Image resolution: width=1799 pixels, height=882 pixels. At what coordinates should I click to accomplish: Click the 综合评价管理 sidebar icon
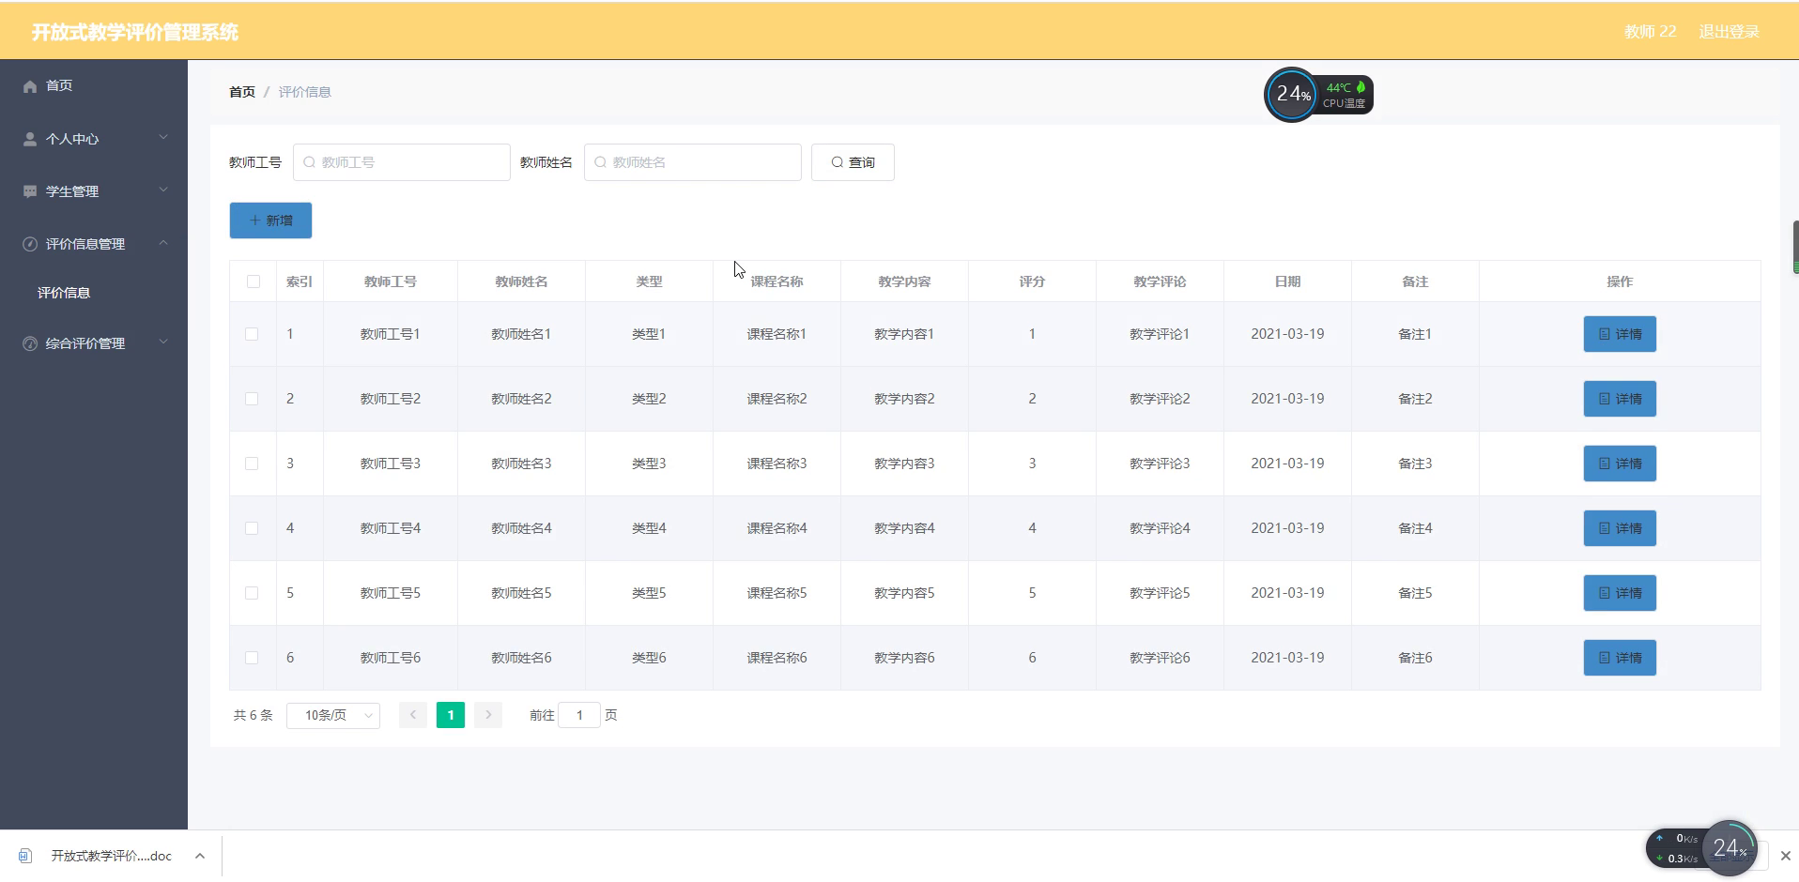point(30,343)
